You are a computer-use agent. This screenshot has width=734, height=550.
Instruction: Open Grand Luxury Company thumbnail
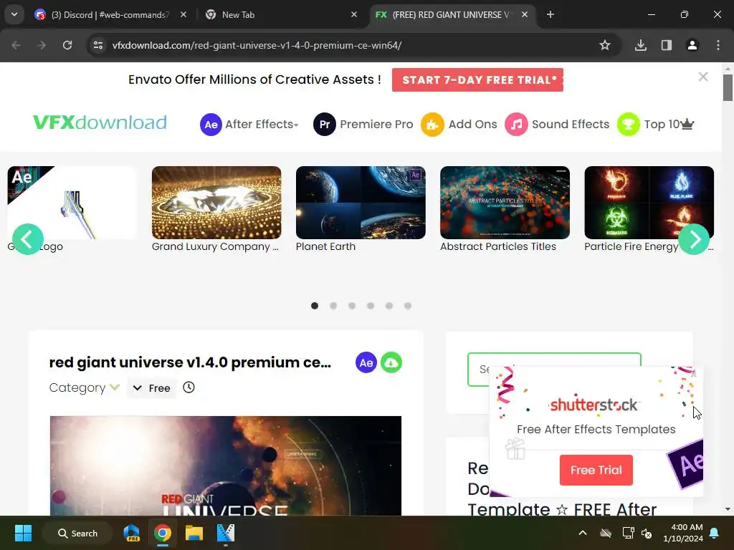coord(216,203)
